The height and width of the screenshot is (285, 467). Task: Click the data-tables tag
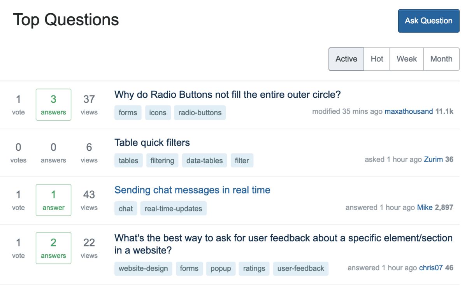tap(204, 160)
